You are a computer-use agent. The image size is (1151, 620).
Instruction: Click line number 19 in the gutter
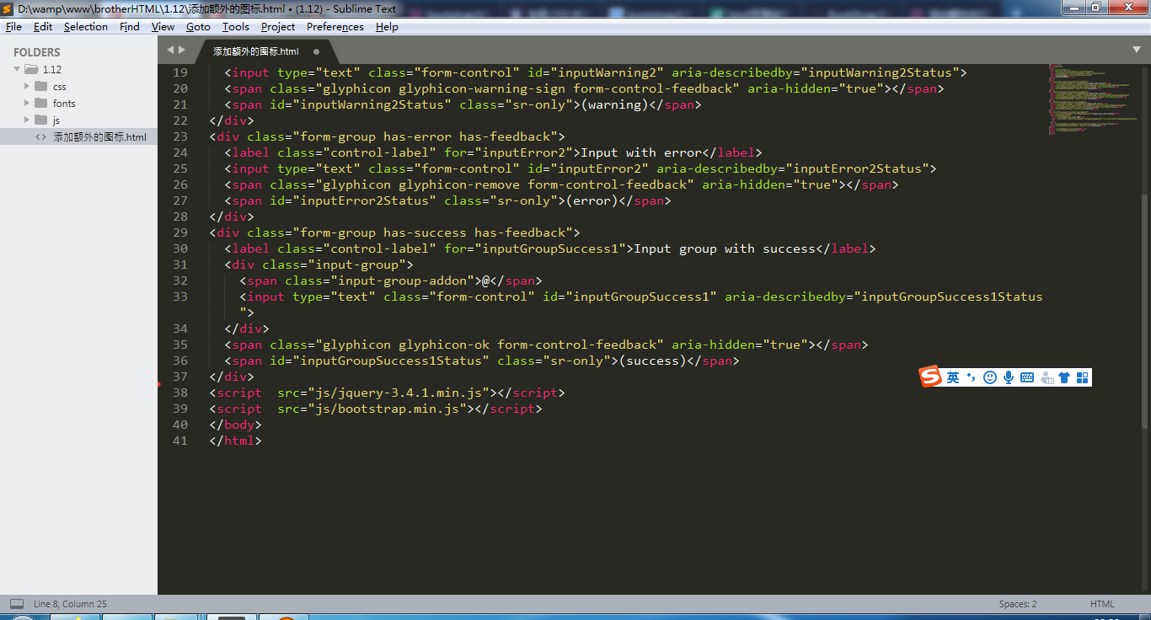179,72
